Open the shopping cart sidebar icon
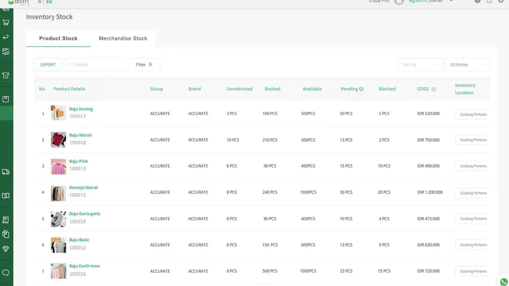Viewport: 509px width, 286px height. 6,22
